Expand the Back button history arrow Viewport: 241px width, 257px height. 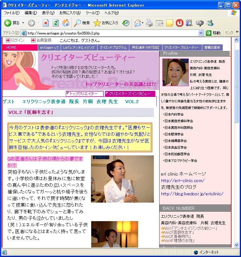[23, 23]
